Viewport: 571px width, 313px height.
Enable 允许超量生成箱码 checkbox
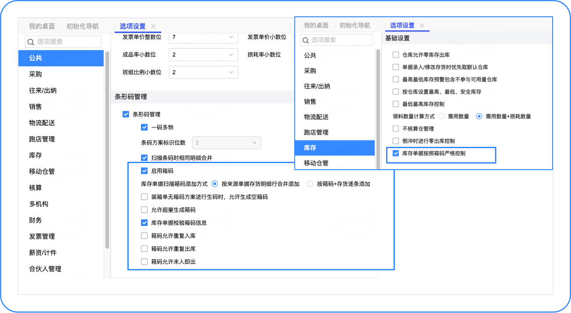point(145,210)
